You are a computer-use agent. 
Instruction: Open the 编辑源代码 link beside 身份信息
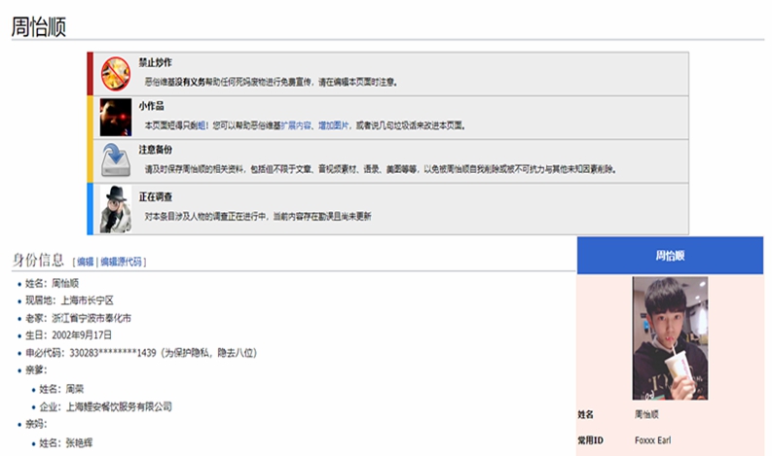tap(122, 262)
